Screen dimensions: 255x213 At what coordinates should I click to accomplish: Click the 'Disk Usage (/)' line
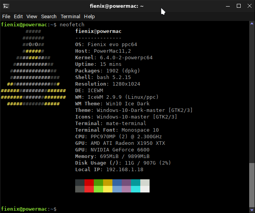123,163
